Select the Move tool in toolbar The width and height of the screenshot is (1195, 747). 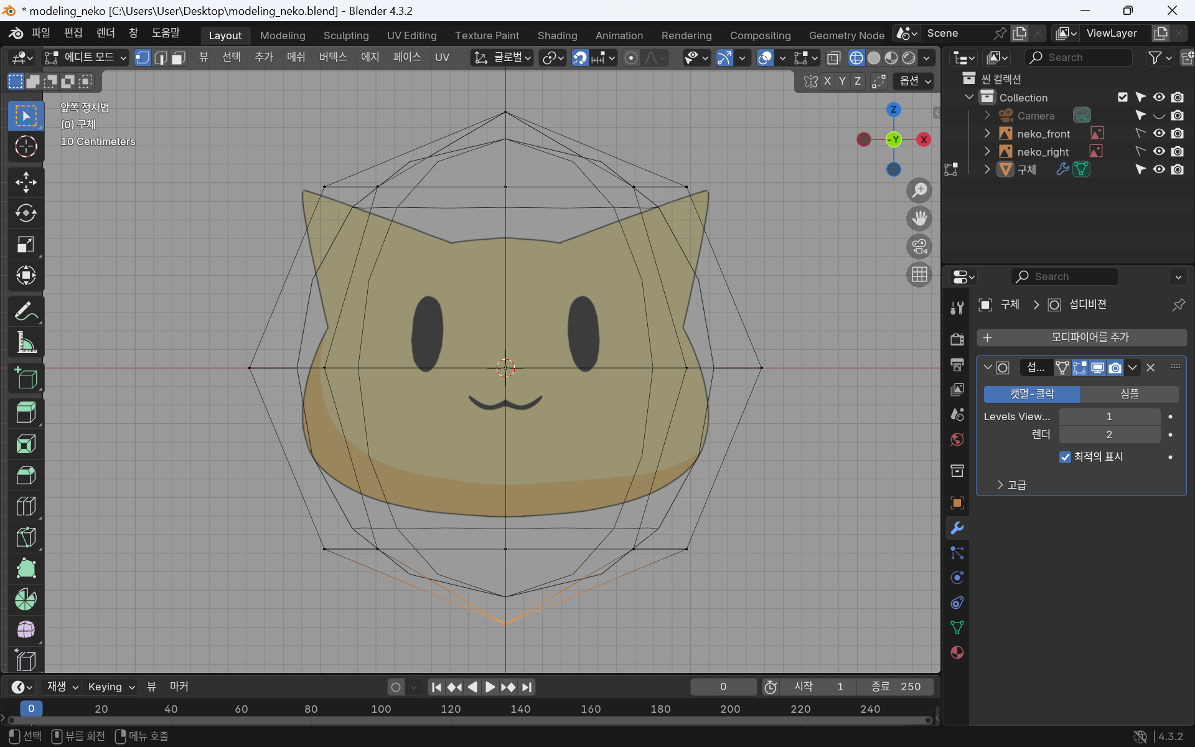click(26, 182)
